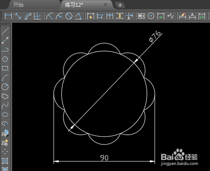Click the Dimension Space tool
The width and height of the screenshot is (210, 171).
click(120, 16)
